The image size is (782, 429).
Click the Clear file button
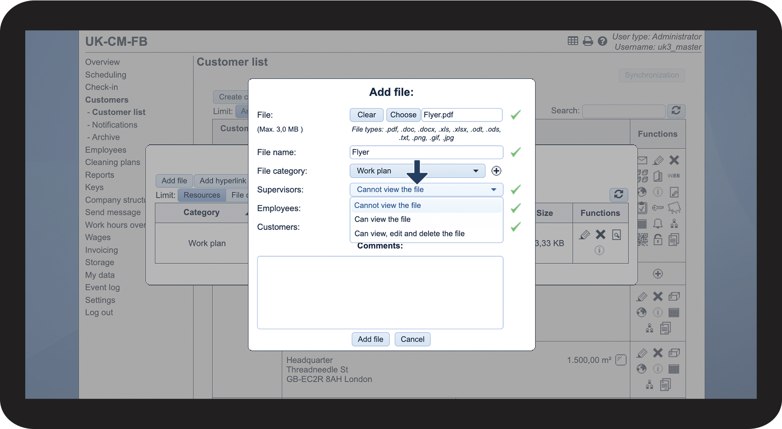pos(366,115)
